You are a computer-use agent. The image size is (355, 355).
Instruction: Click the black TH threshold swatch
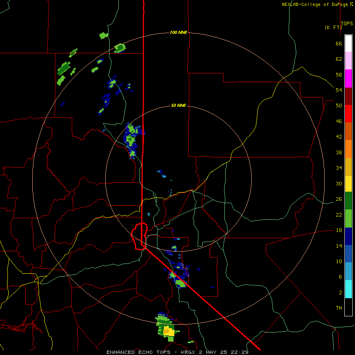click(348, 307)
